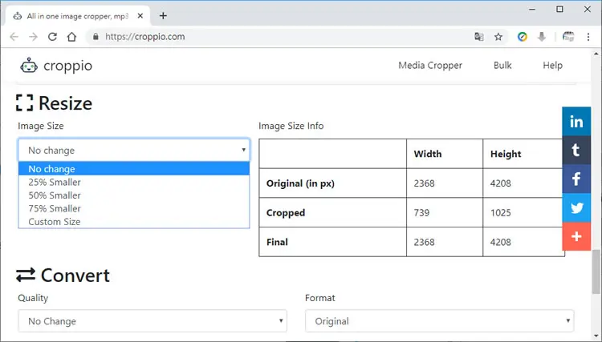The image size is (602, 342).
Task: Click the translate page icon in the address bar
Action: pyautogui.click(x=478, y=37)
